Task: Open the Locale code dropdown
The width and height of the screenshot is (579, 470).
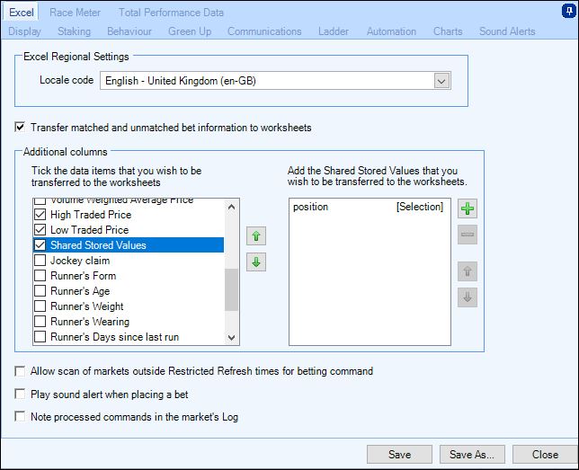Action: (441, 81)
